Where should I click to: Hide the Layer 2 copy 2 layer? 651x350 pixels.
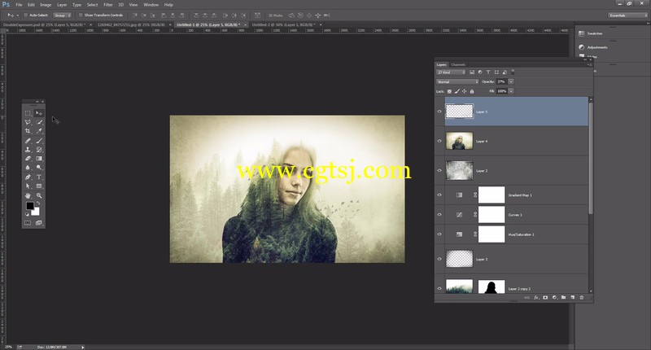(x=439, y=288)
